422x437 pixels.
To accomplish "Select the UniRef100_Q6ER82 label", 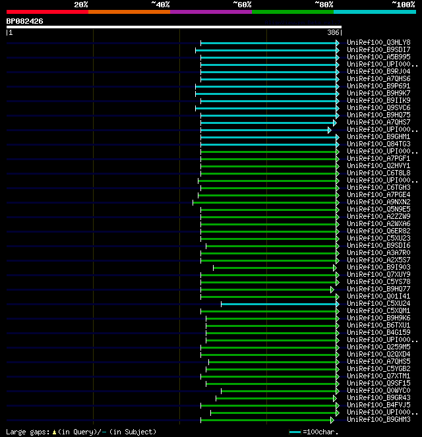I will click(378, 231).
